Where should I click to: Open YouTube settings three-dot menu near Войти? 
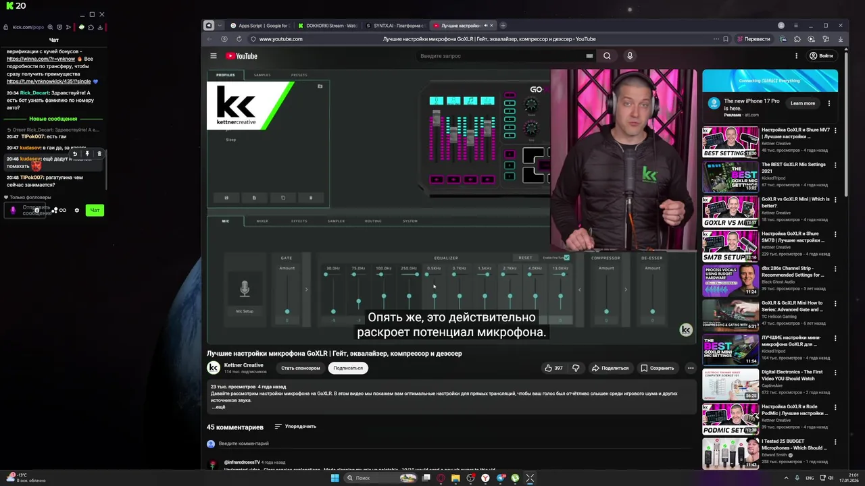(796, 56)
